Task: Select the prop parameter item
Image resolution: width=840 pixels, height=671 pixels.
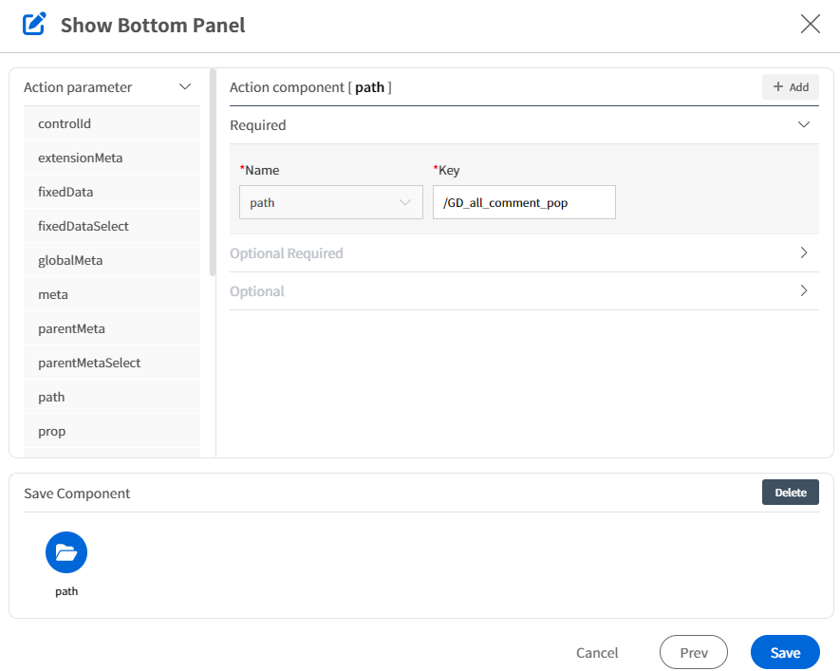Action: tap(111, 431)
